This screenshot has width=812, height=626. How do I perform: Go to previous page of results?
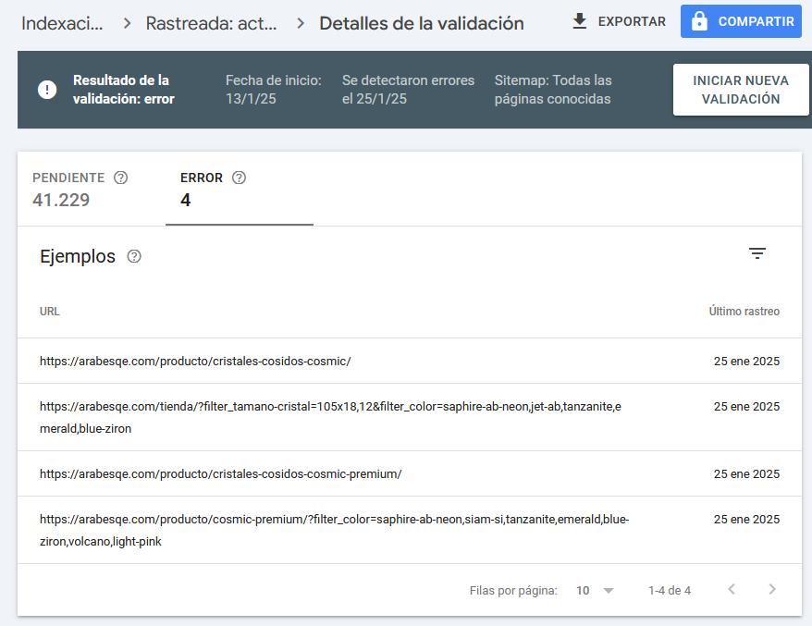coord(732,589)
